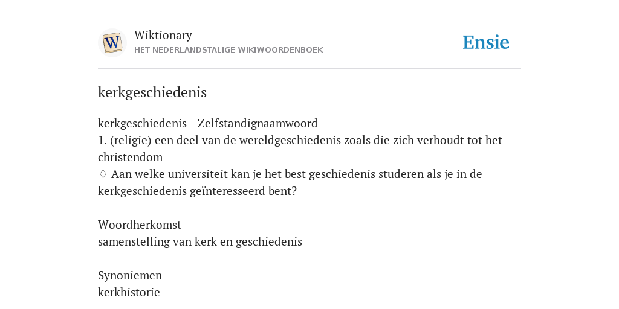Click the word 'Zelfstandignaamwoord'

(258, 123)
